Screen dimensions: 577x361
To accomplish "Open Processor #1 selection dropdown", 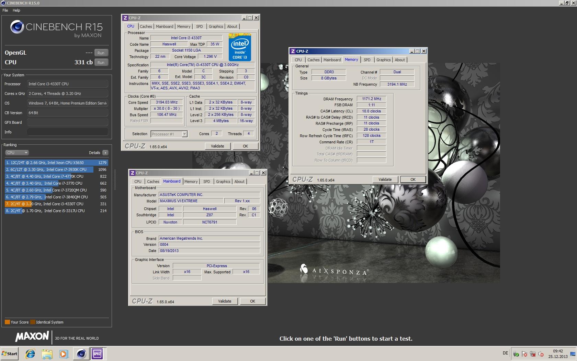I will coord(169,134).
